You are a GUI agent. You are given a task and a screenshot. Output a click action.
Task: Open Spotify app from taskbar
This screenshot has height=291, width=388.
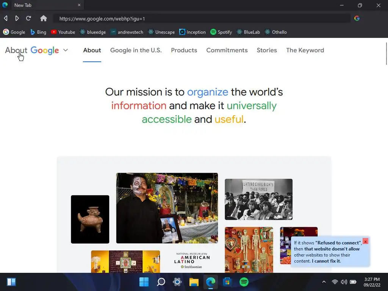point(244,282)
